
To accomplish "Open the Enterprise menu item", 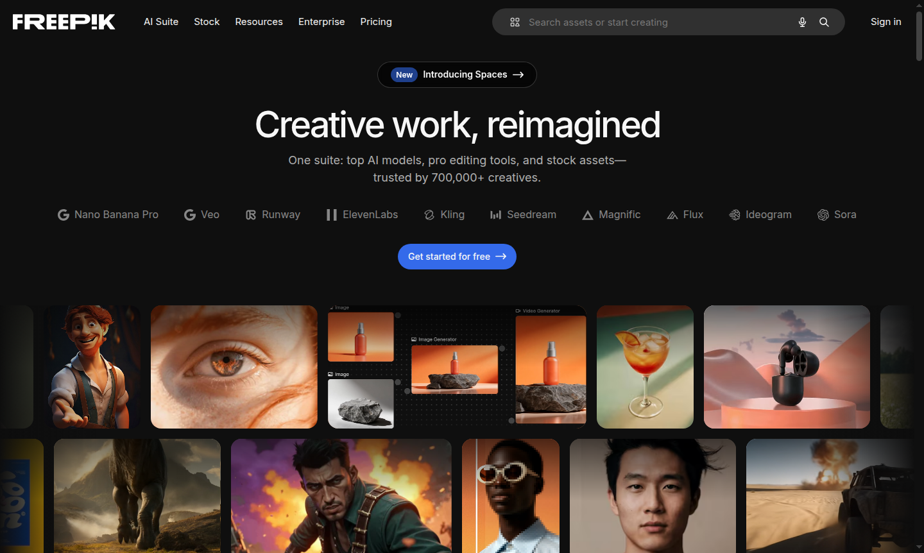I will point(321,22).
